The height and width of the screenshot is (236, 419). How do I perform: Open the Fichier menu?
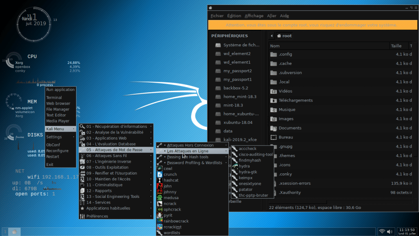click(217, 16)
